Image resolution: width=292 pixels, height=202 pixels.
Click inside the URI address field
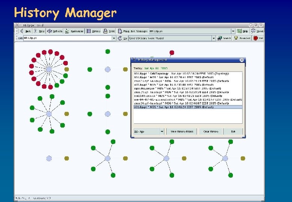pos(67,38)
